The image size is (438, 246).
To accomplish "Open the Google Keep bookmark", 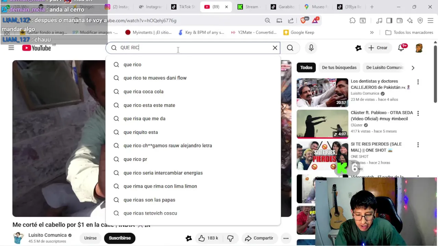I will pyautogui.click(x=299, y=32).
